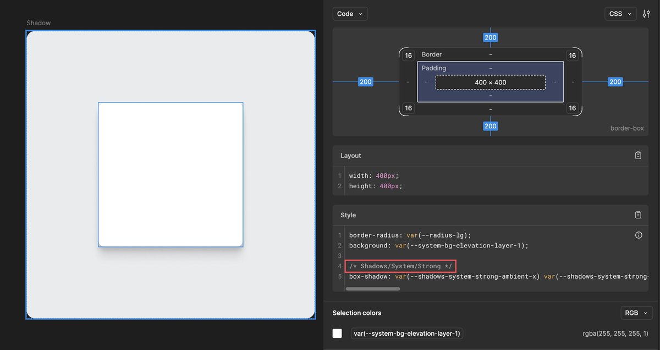Click the bottom 200 spacing badge
Screen dimensions: 660x350
click(x=490, y=126)
